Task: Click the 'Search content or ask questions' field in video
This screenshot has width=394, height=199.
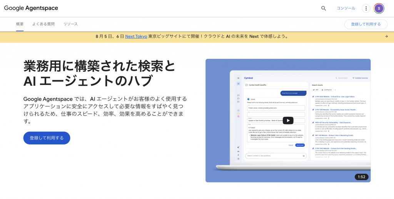Action: [275, 156]
